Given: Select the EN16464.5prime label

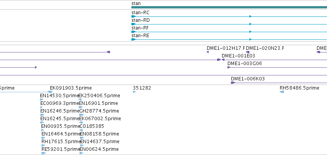Looking at the screenshot, I should point(61,134).
